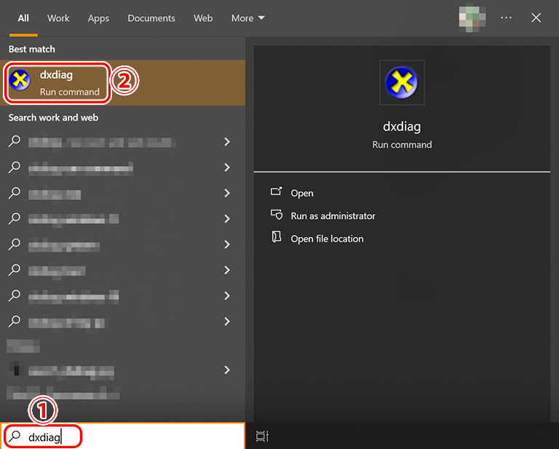Screen dimensions: 559x449
Task: Click the Best match heading
Action: 32,49
